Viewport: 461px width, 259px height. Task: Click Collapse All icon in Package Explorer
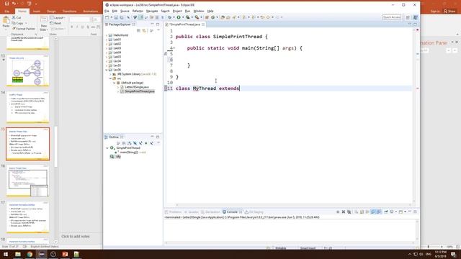click(x=138, y=30)
